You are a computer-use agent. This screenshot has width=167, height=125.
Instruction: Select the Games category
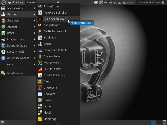(x=18, y=14)
